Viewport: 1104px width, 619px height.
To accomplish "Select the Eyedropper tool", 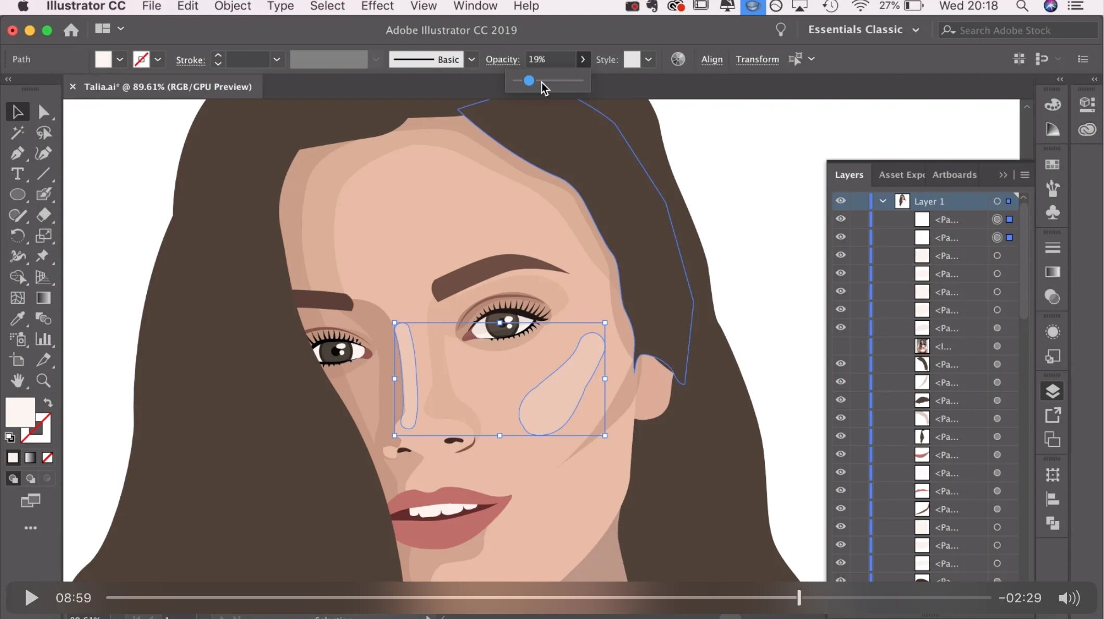I will coord(17,318).
